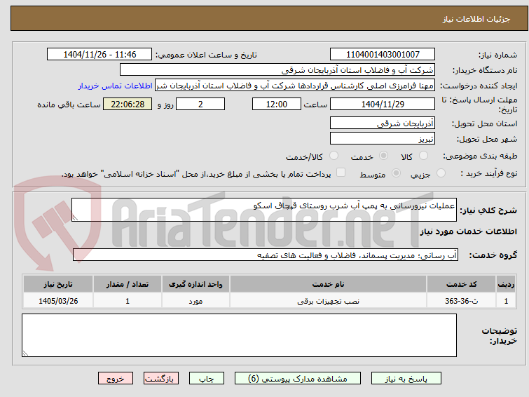Click the description textarea resize handle
The height and width of the screenshot is (397, 529).
pos(75,218)
